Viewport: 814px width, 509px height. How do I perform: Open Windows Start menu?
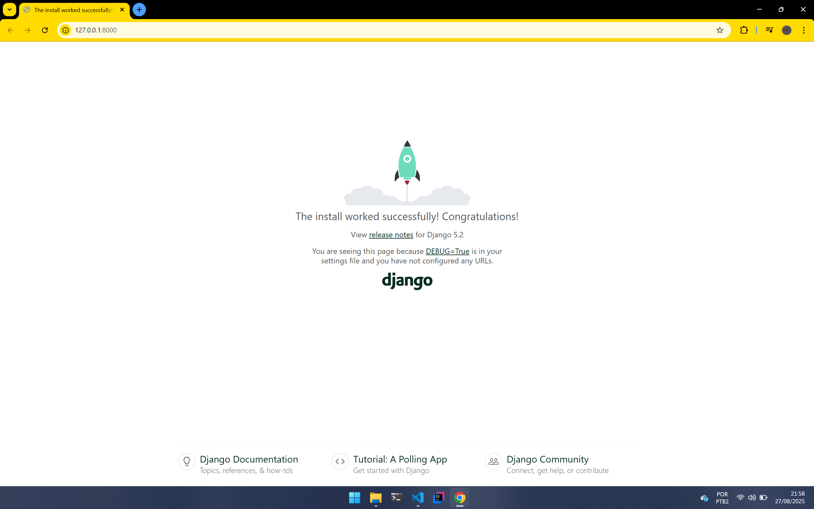(355, 498)
